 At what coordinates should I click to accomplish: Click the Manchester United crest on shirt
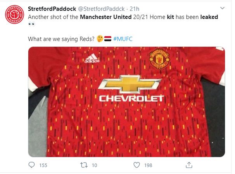coord(159,59)
